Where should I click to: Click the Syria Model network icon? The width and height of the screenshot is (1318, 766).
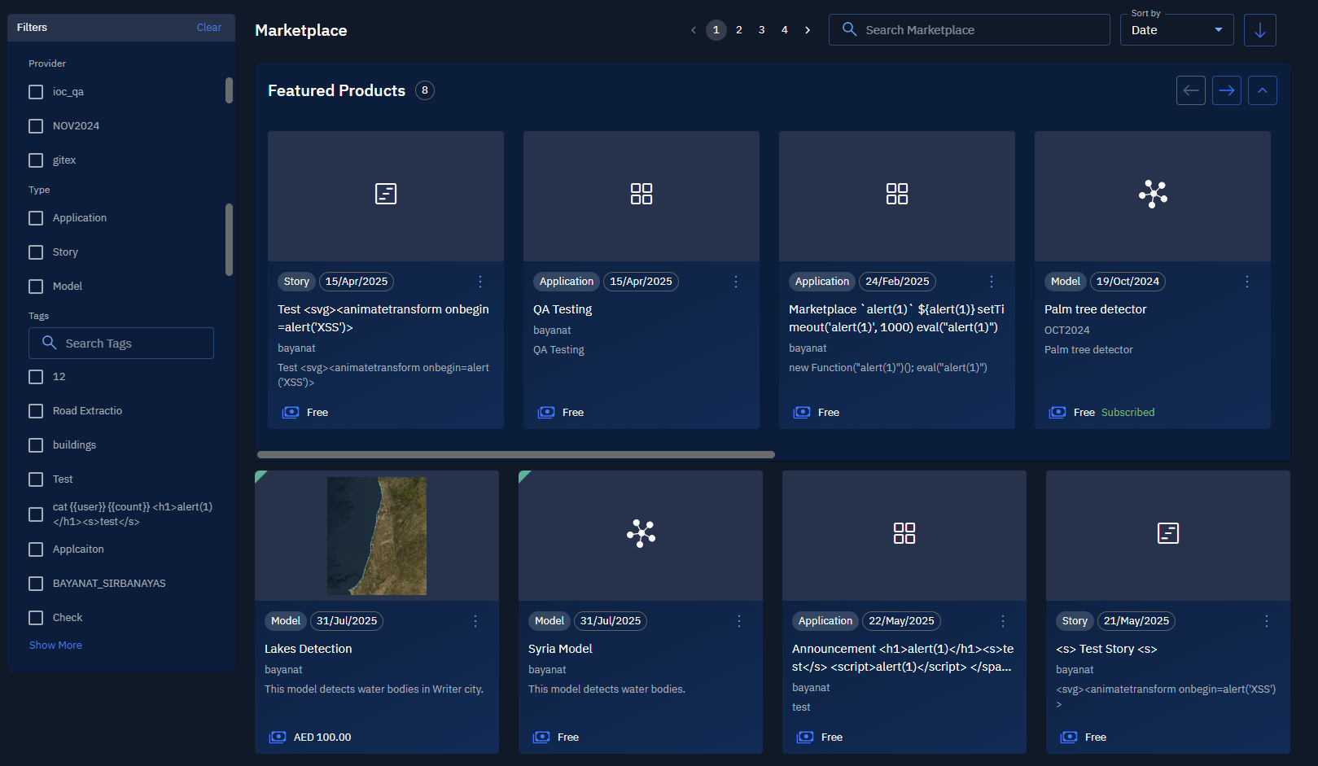click(641, 533)
